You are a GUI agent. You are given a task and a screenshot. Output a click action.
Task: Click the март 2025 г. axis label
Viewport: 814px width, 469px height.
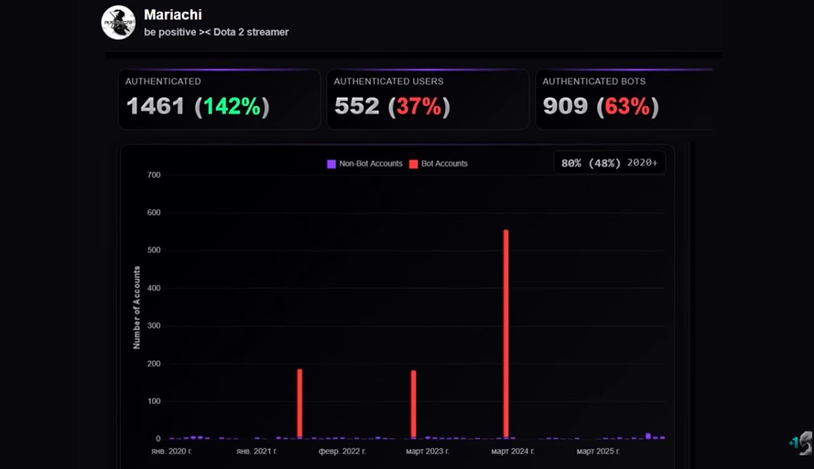click(x=598, y=451)
